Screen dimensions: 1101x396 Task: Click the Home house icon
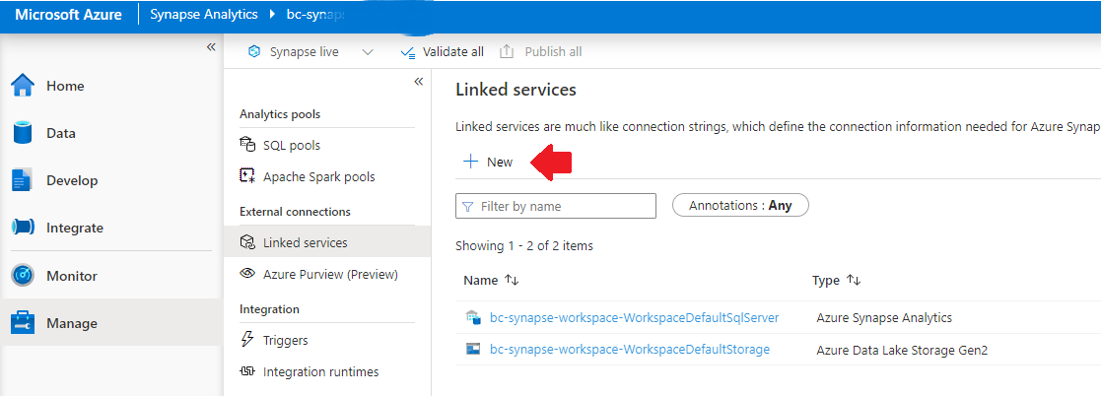(23, 86)
